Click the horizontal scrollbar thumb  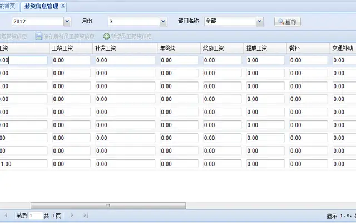pos(108,206)
